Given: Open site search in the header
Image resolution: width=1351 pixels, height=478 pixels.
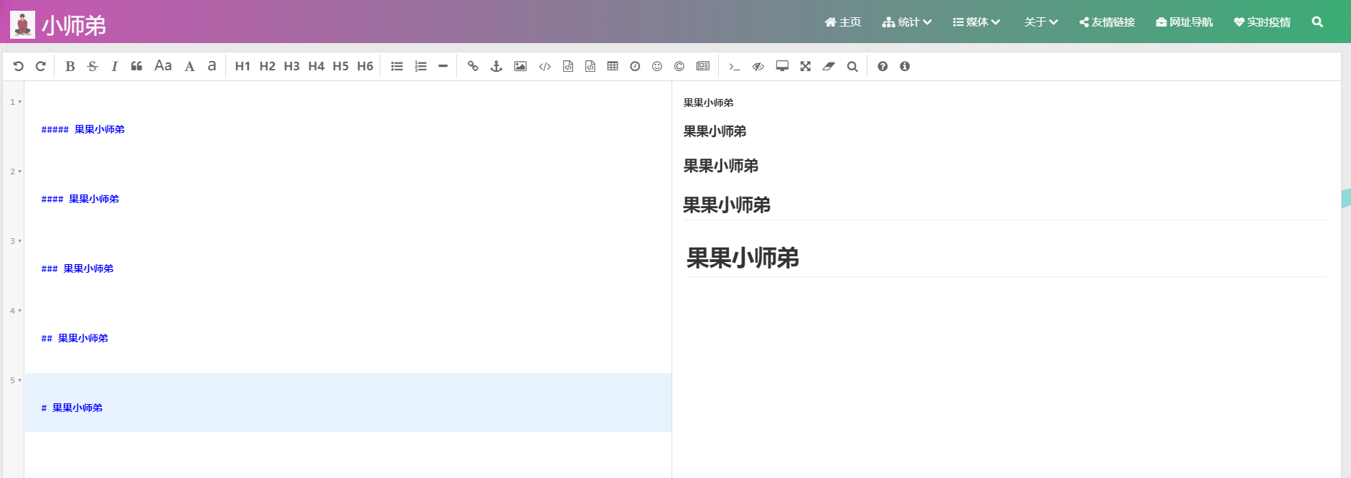Looking at the screenshot, I should (1317, 22).
